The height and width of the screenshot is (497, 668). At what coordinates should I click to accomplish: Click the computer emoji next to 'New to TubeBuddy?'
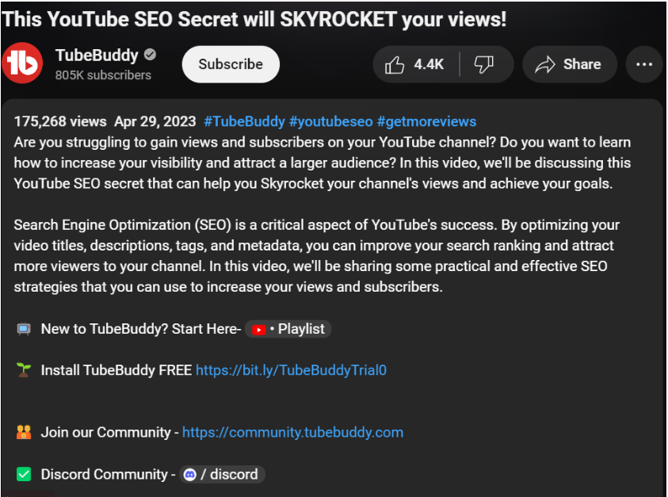click(x=23, y=328)
